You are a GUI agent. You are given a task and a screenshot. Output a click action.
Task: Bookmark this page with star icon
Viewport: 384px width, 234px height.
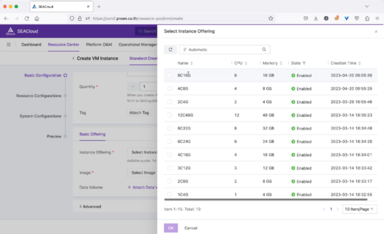[271, 19]
